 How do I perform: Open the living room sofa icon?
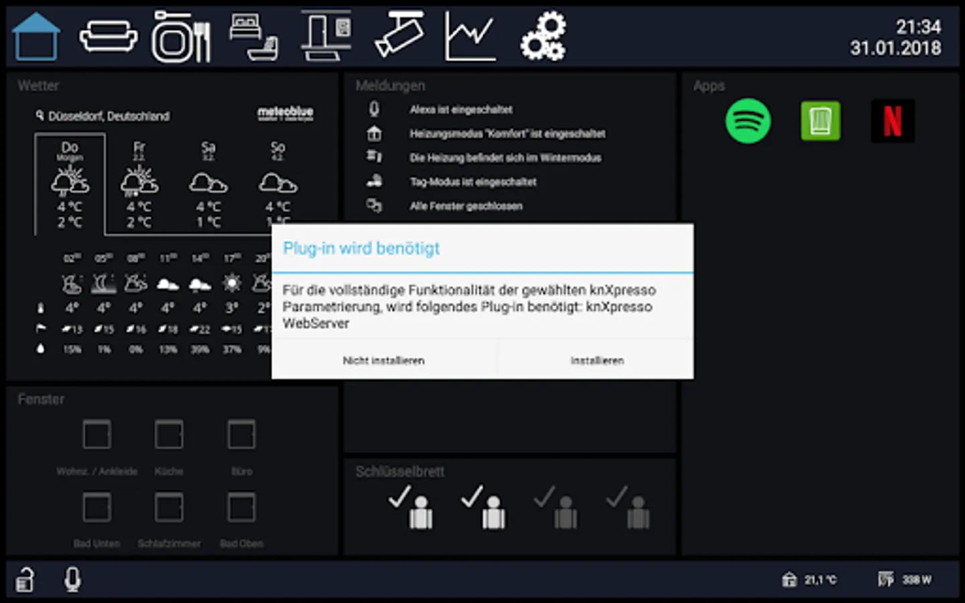click(x=109, y=36)
